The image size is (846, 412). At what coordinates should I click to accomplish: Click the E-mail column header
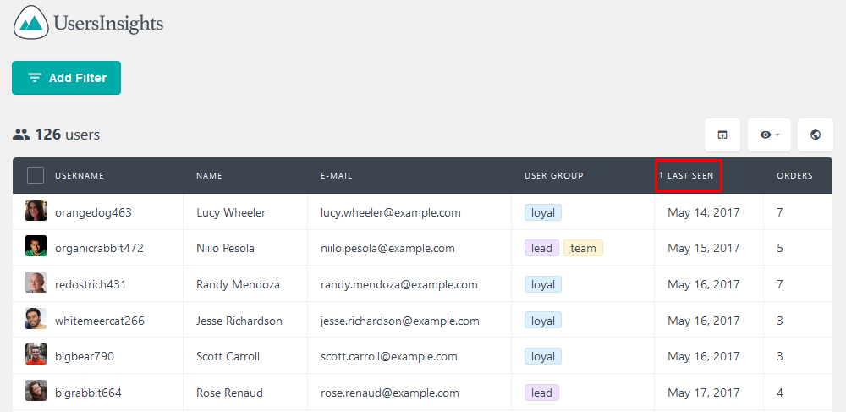(x=336, y=176)
